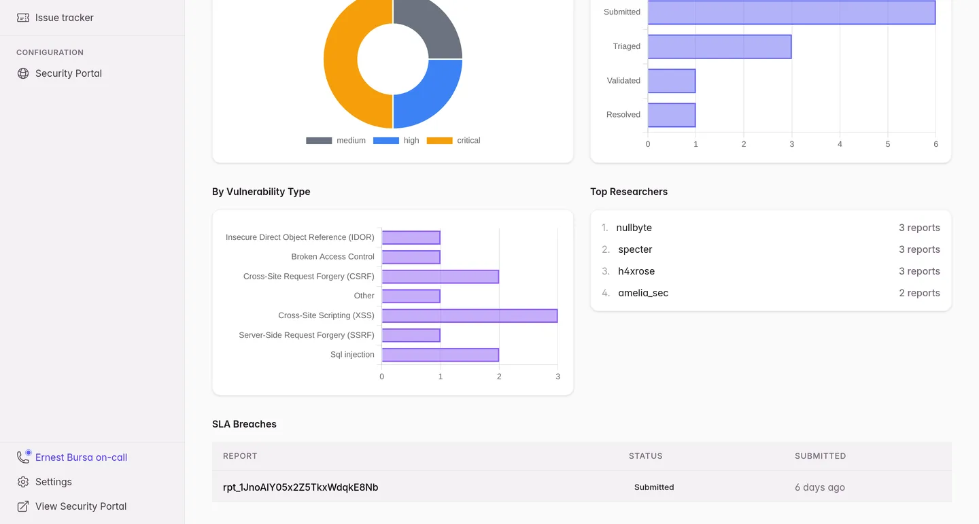Open Ernest Bursa on-call link
The height and width of the screenshot is (524, 979).
81,457
